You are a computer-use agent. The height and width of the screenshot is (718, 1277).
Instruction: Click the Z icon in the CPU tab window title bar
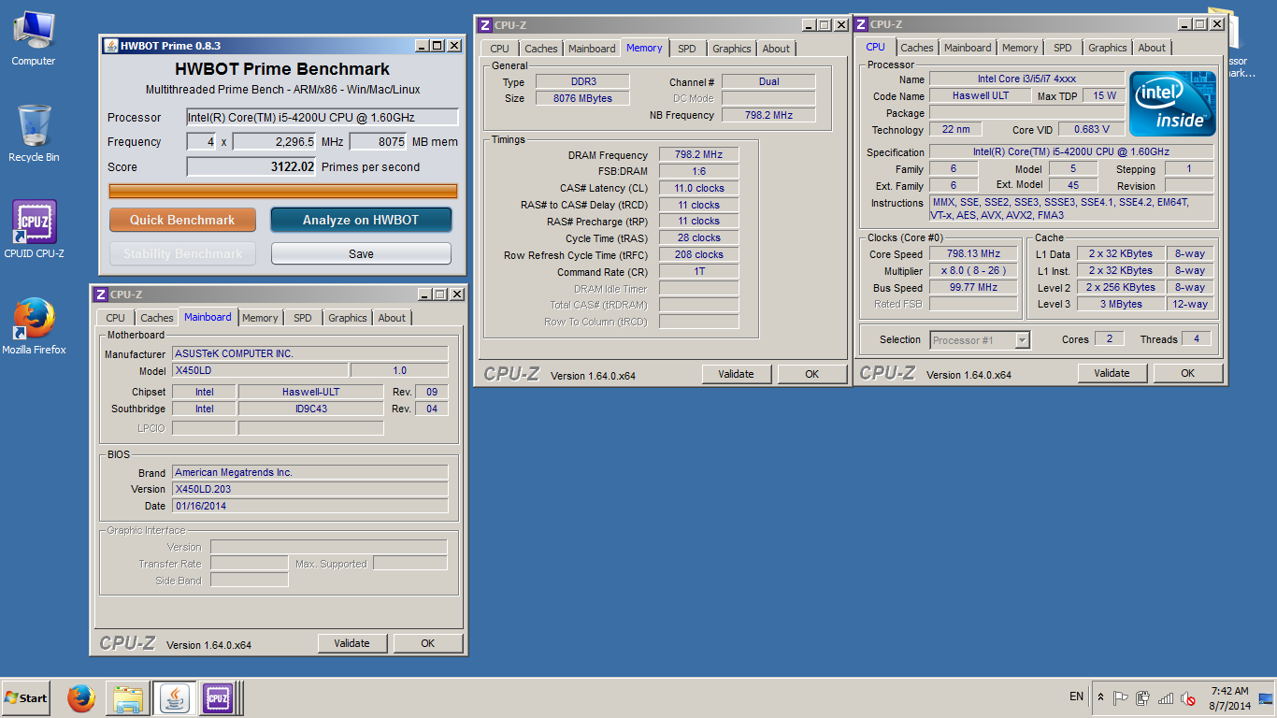pyautogui.click(x=860, y=24)
